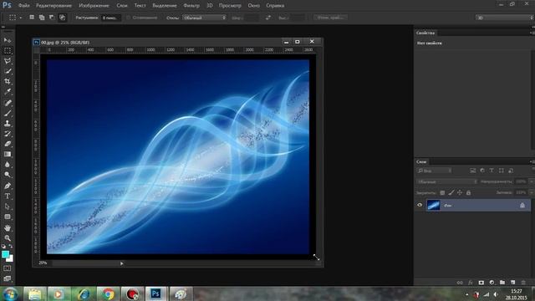Click cyan foreground color swatch
The width and height of the screenshot is (535, 301).
(x=5, y=254)
